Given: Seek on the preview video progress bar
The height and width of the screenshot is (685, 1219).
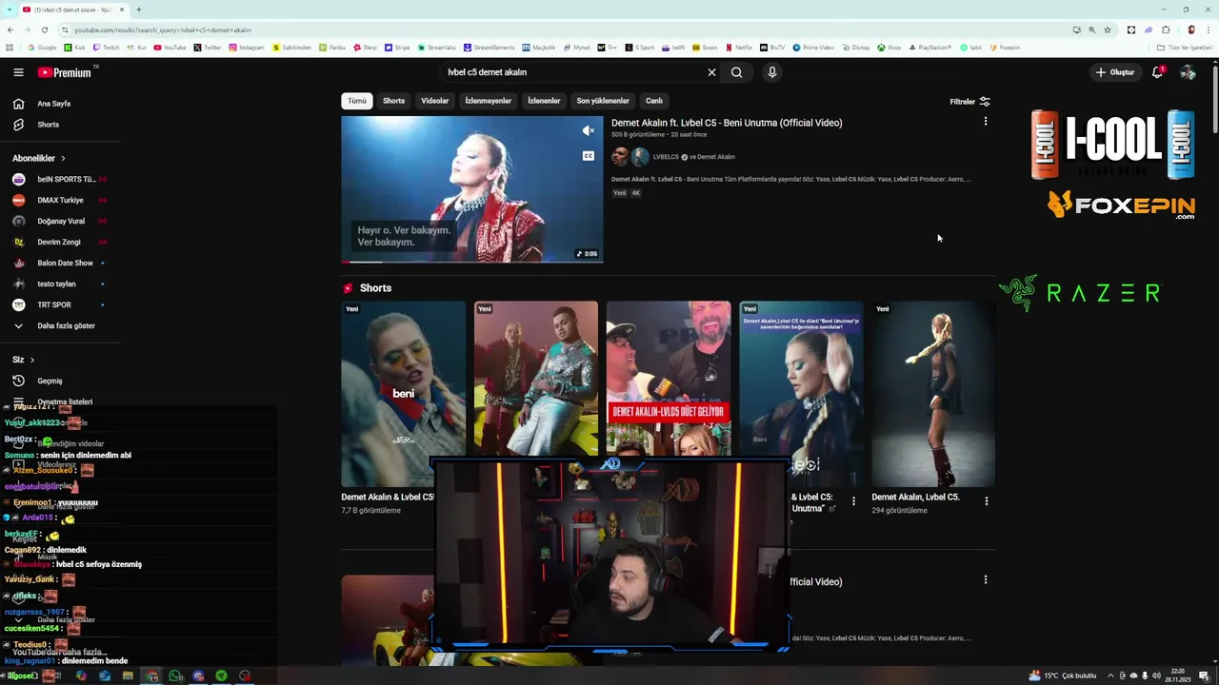Looking at the screenshot, I should tap(472, 262).
